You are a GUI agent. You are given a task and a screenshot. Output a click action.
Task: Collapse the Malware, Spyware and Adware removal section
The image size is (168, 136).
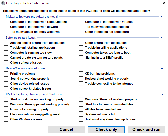[x=162, y=17]
